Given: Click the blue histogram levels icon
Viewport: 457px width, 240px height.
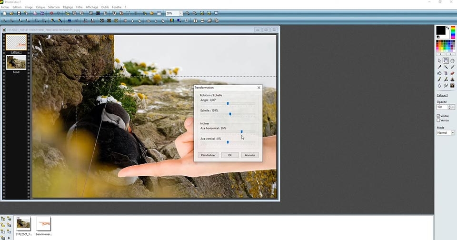Looking at the screenshot, I should click(x=70, y=20).
